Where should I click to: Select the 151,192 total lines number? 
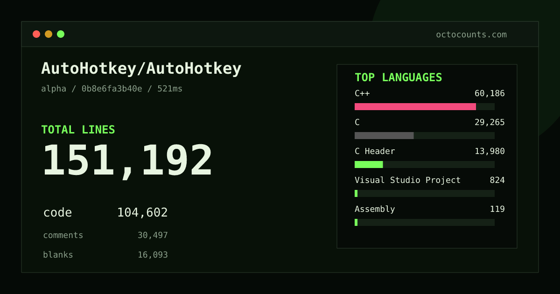[x=127, y=161]
